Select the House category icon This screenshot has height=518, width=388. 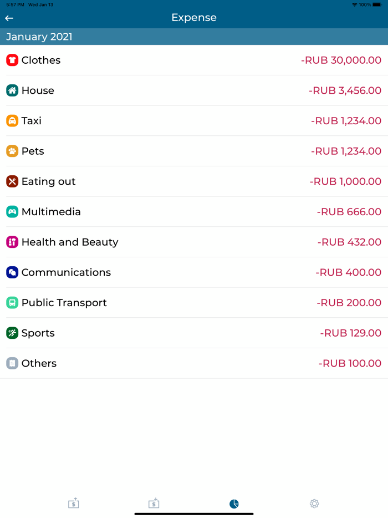point(13,90)
